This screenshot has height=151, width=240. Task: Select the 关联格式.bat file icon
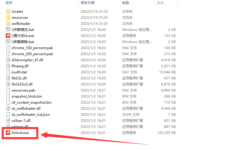[x=8, y=30]
